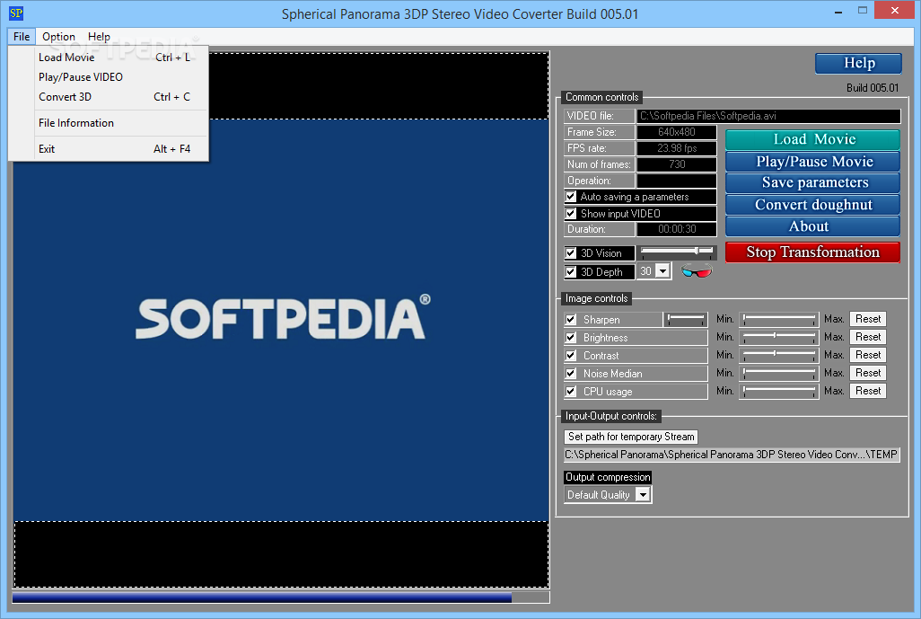This screenshot has height=619, width=921.
Task: Click Convert doughnut button
Action: [813, 205]
